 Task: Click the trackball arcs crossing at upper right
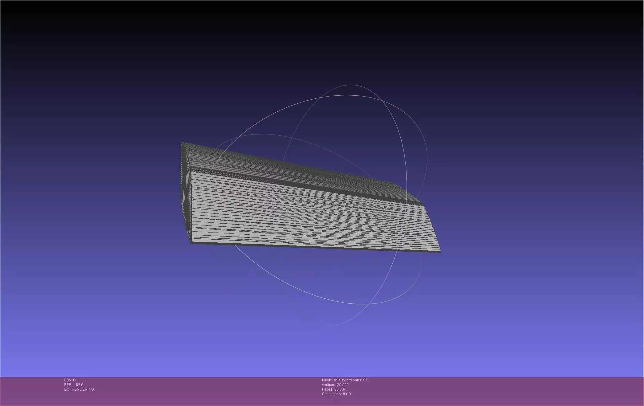point(383,100)
